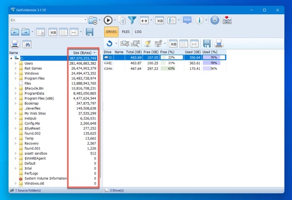
Task: Switch to the LOG tab
Action: 138,32
